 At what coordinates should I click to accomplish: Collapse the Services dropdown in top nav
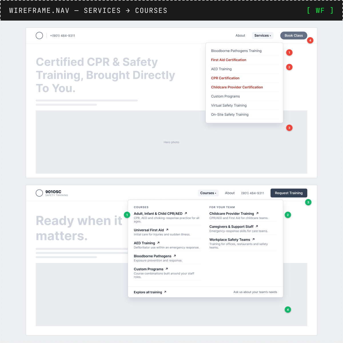263,35
